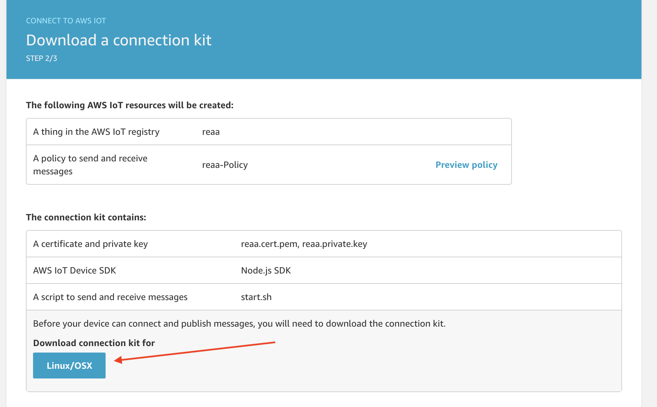This screenshot has height=407, width=657.
Task: Click the Download connection kit for label
Action: (94, 343)
